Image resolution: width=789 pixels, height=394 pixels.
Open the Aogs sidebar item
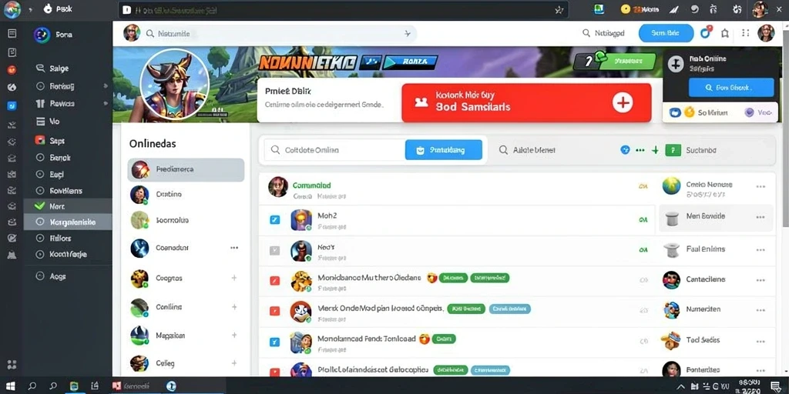pos(52,276)
